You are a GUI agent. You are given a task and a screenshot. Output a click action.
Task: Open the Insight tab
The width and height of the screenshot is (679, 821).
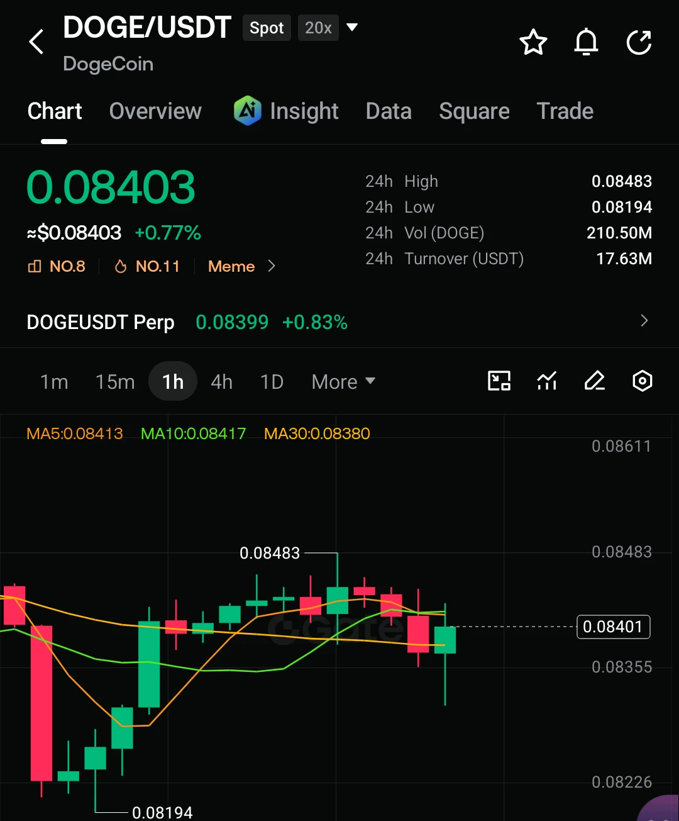click(304, 111)
